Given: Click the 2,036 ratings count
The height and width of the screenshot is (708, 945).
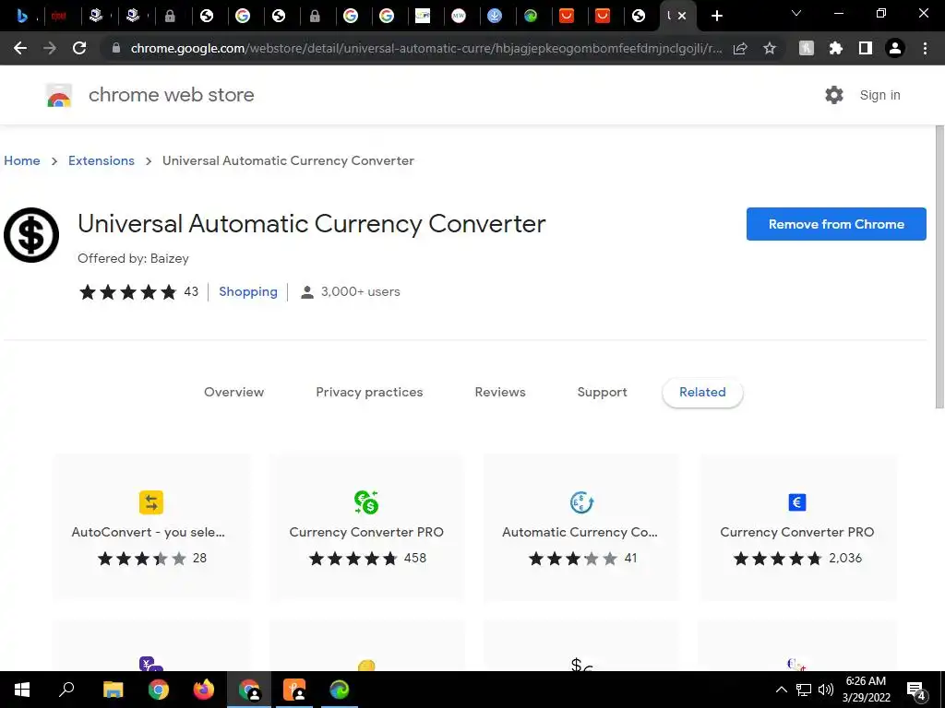Looking at the screenshot, I should (845, 558).
